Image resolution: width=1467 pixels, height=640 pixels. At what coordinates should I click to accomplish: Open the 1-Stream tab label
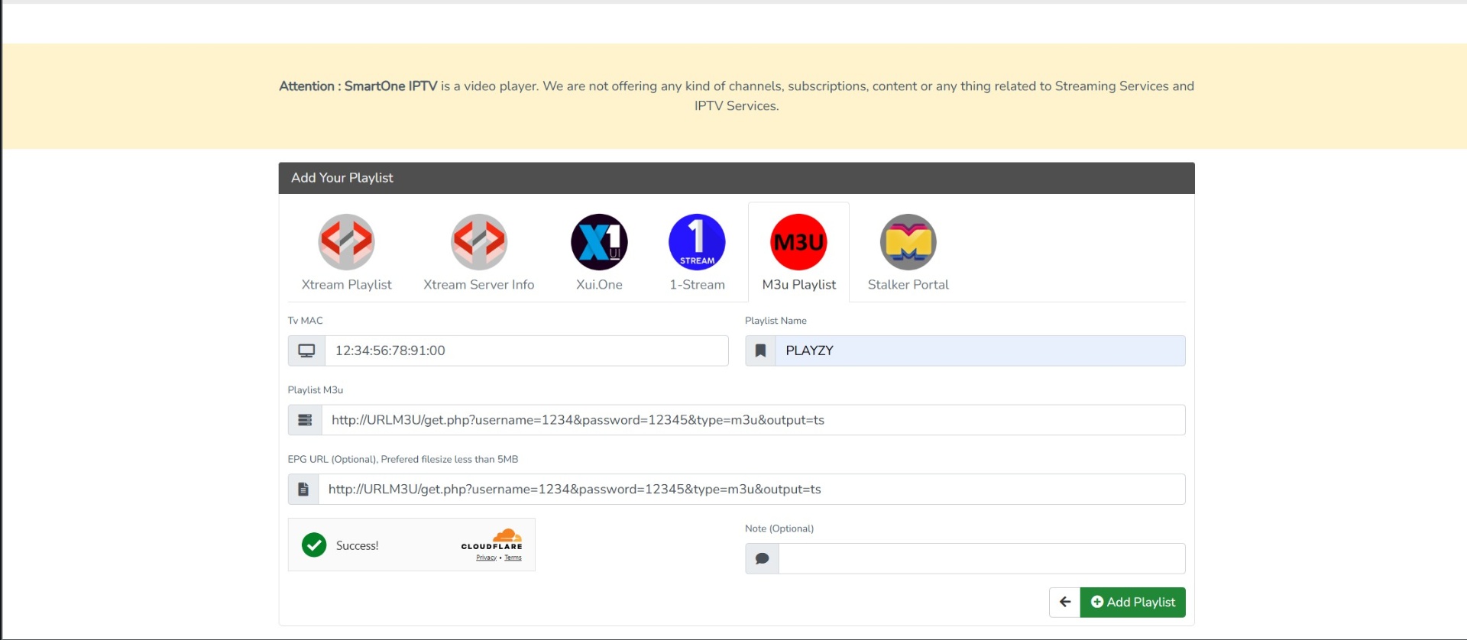697,284
